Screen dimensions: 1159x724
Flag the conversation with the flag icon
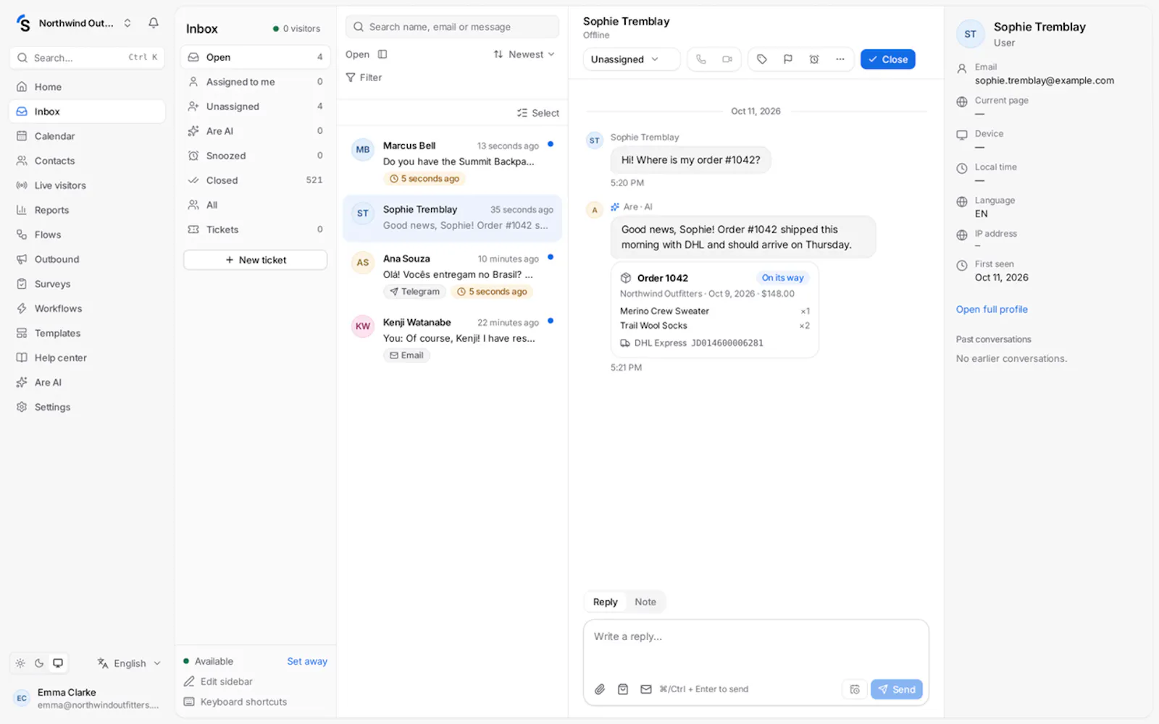pos(788,59)
